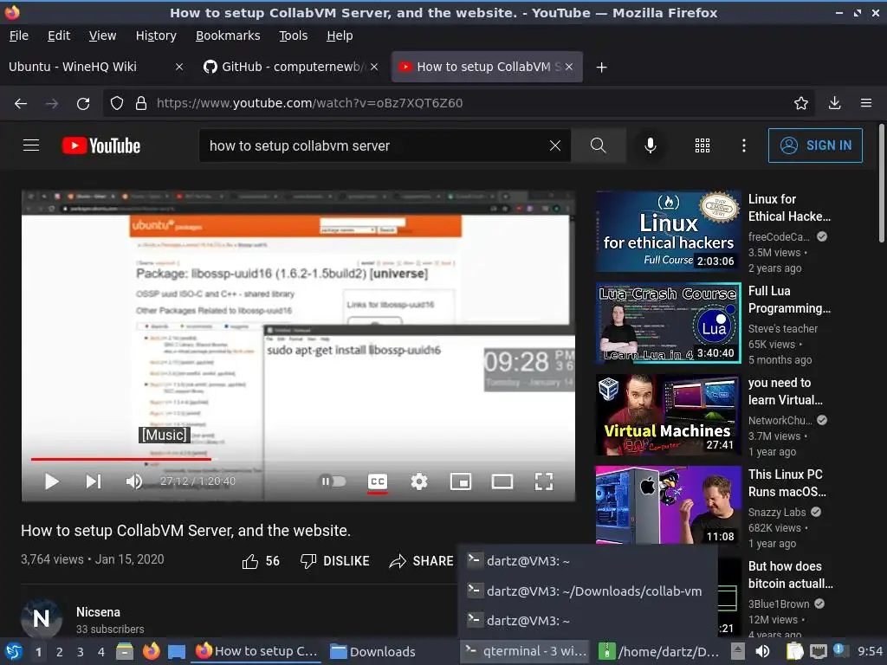This screenshot has height=665, width=887.
Task: Open the History menu
Action: [x=156, y=36]
